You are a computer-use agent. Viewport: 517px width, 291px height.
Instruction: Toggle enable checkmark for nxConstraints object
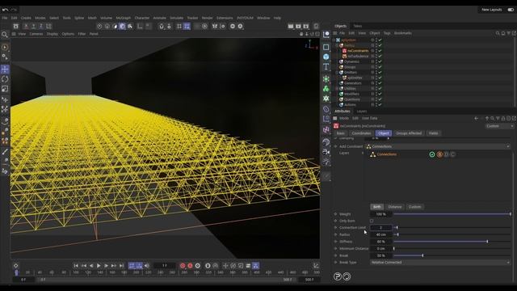coord(380,51)
